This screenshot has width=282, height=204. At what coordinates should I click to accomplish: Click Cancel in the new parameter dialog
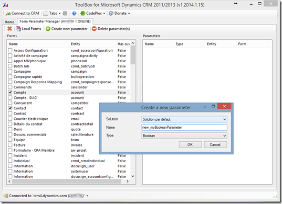click(x=215, y=144)
